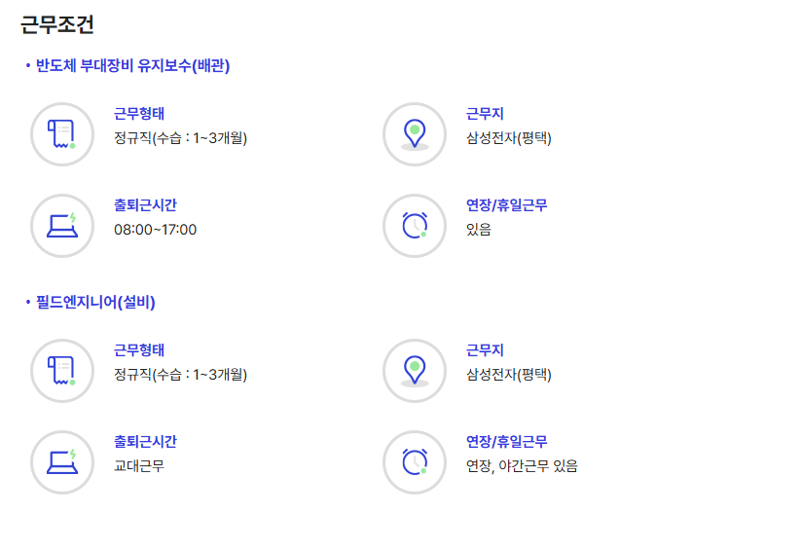Viewport: 801px width, 549px height.
Task: Click the alarm clock icon beside 있음
Action: 415,226
